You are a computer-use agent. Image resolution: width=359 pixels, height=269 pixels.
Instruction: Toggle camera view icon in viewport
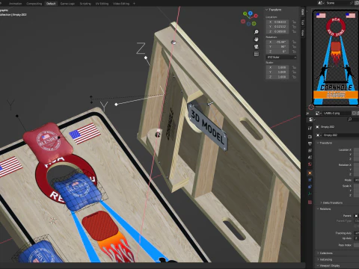click(257, 46)
